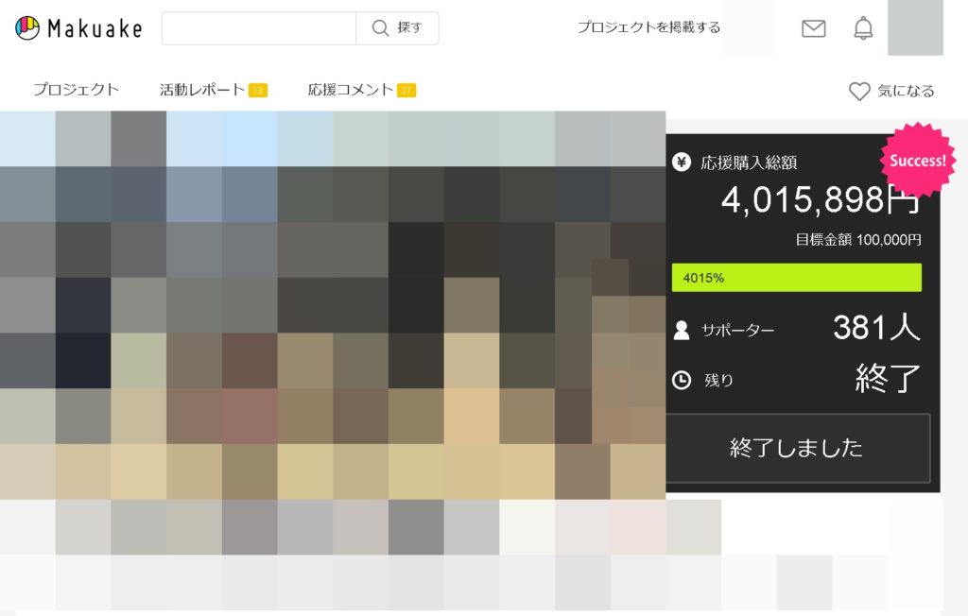Switch to the プロジェクト tab
Screen dimensions: 968x616
(77, 91)
